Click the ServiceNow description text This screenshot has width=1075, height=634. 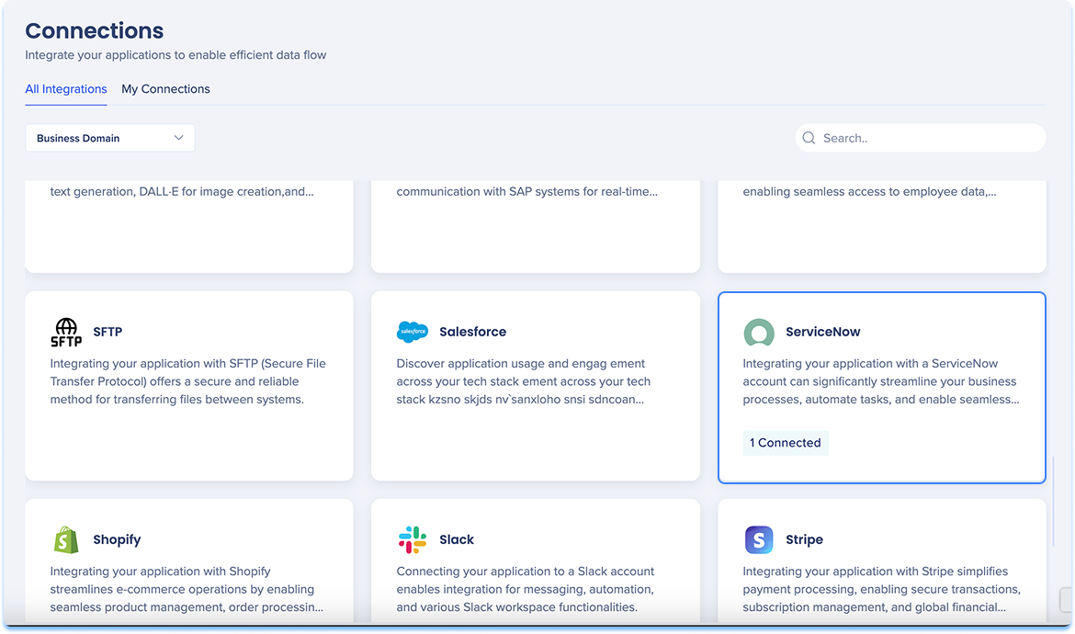tap(880, 381)
